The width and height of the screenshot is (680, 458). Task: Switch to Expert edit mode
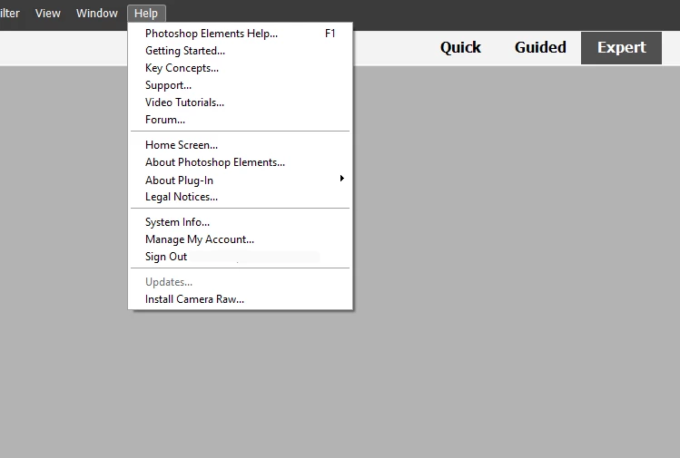622,48
